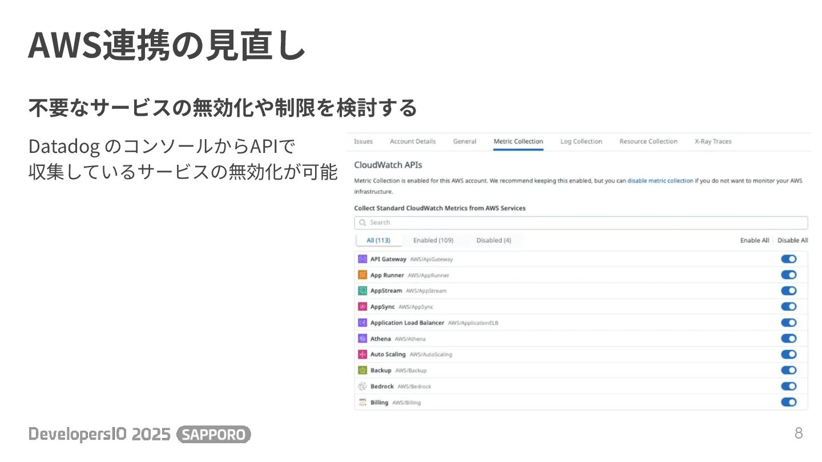Disable Billing metric collection toggle

point(789,402)
